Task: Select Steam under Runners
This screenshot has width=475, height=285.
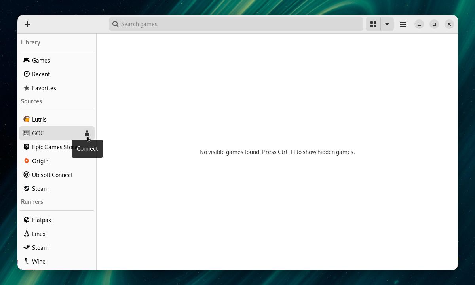Action: point(57,247)
